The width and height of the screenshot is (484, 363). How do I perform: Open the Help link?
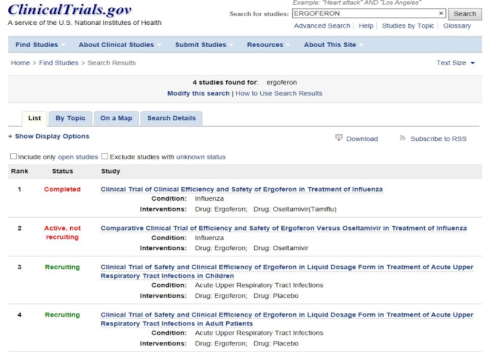(366, 26)
